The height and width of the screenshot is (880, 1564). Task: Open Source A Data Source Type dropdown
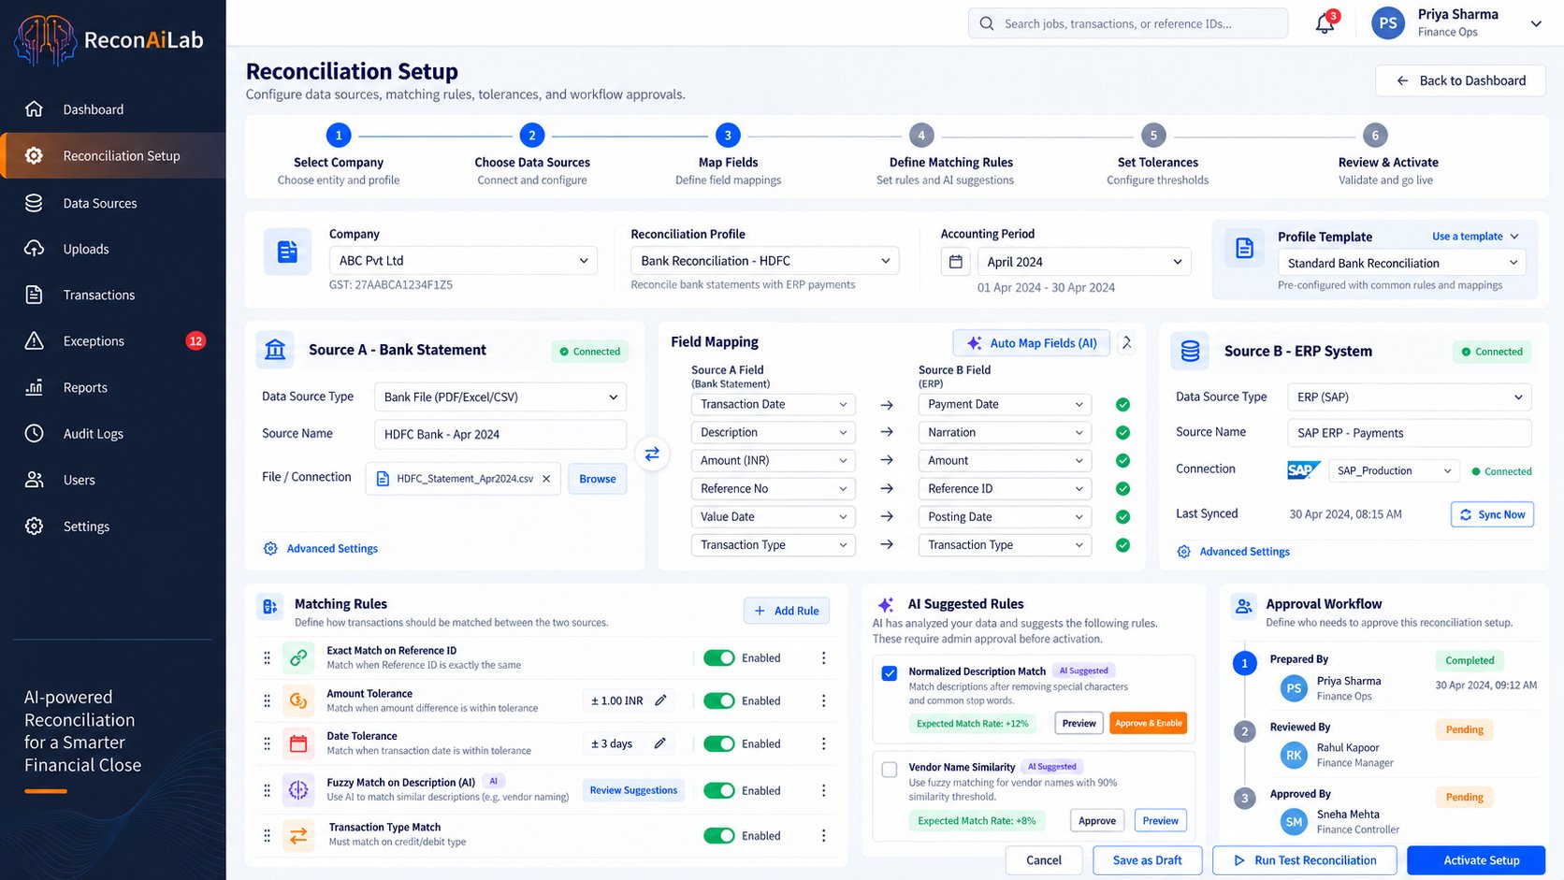(500, 397)
